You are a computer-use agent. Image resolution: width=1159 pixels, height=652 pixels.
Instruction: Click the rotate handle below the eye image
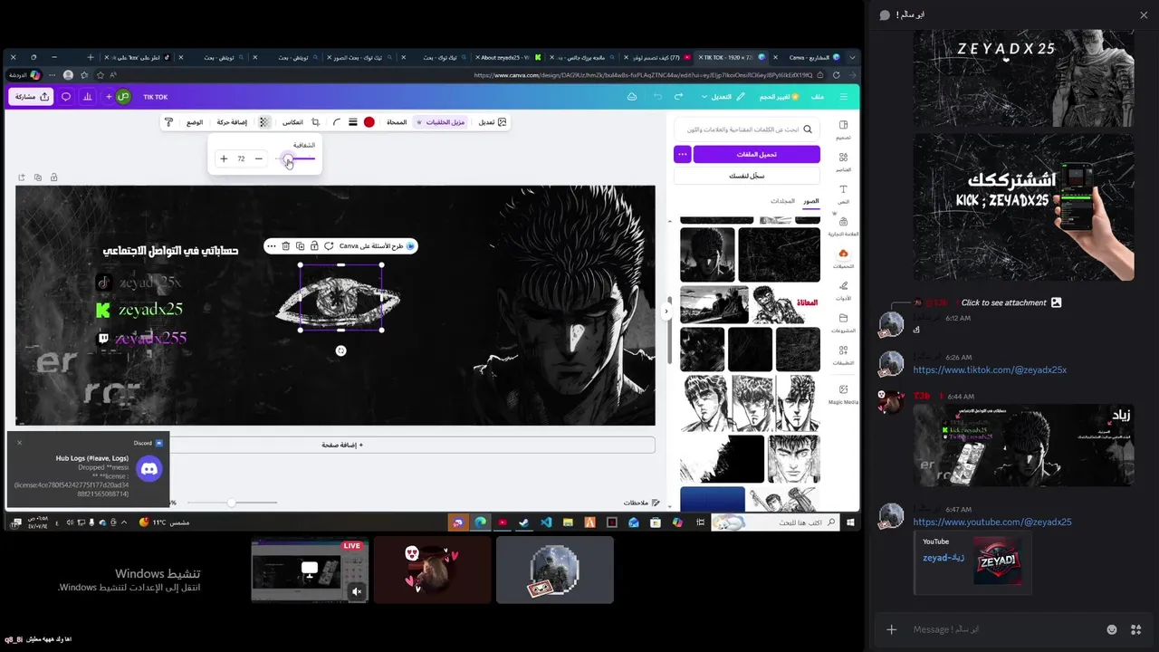tap(340, 350)
